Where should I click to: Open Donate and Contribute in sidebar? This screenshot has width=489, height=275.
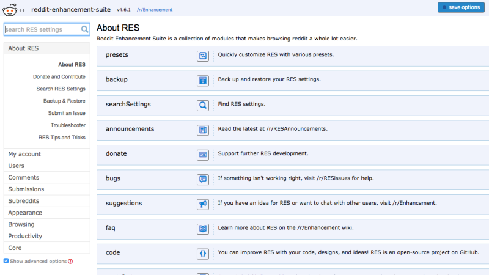[59, 77]
